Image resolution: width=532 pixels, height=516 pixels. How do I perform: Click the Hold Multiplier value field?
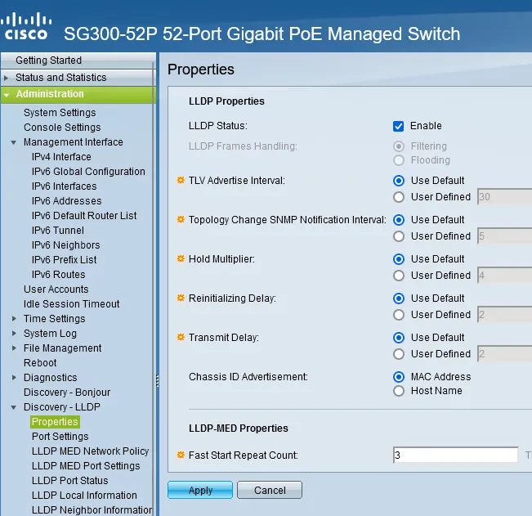click(504, 276)
